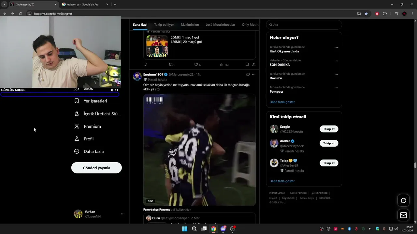Reply to the 6.5M€ post
The image size is (417, 234).
(145, 64)
